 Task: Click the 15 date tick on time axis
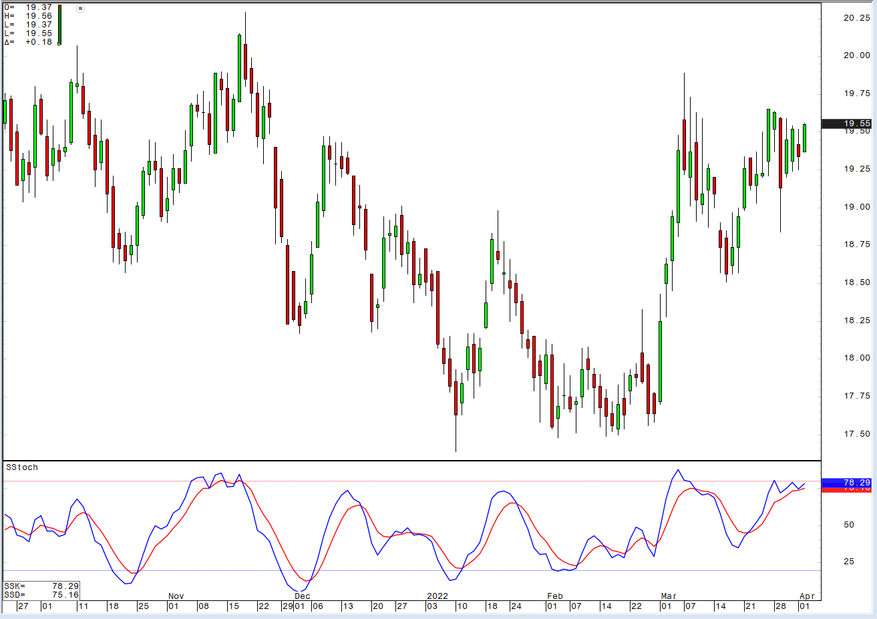pos(234,606)
